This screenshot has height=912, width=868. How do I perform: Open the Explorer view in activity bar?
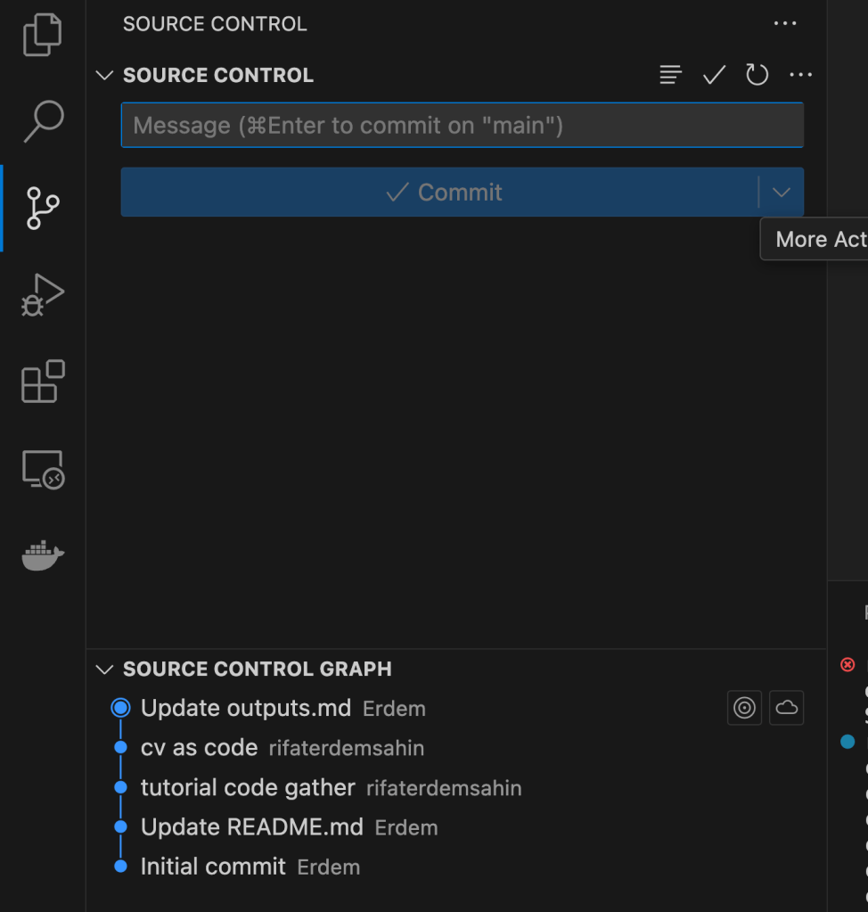click(43, 35)
